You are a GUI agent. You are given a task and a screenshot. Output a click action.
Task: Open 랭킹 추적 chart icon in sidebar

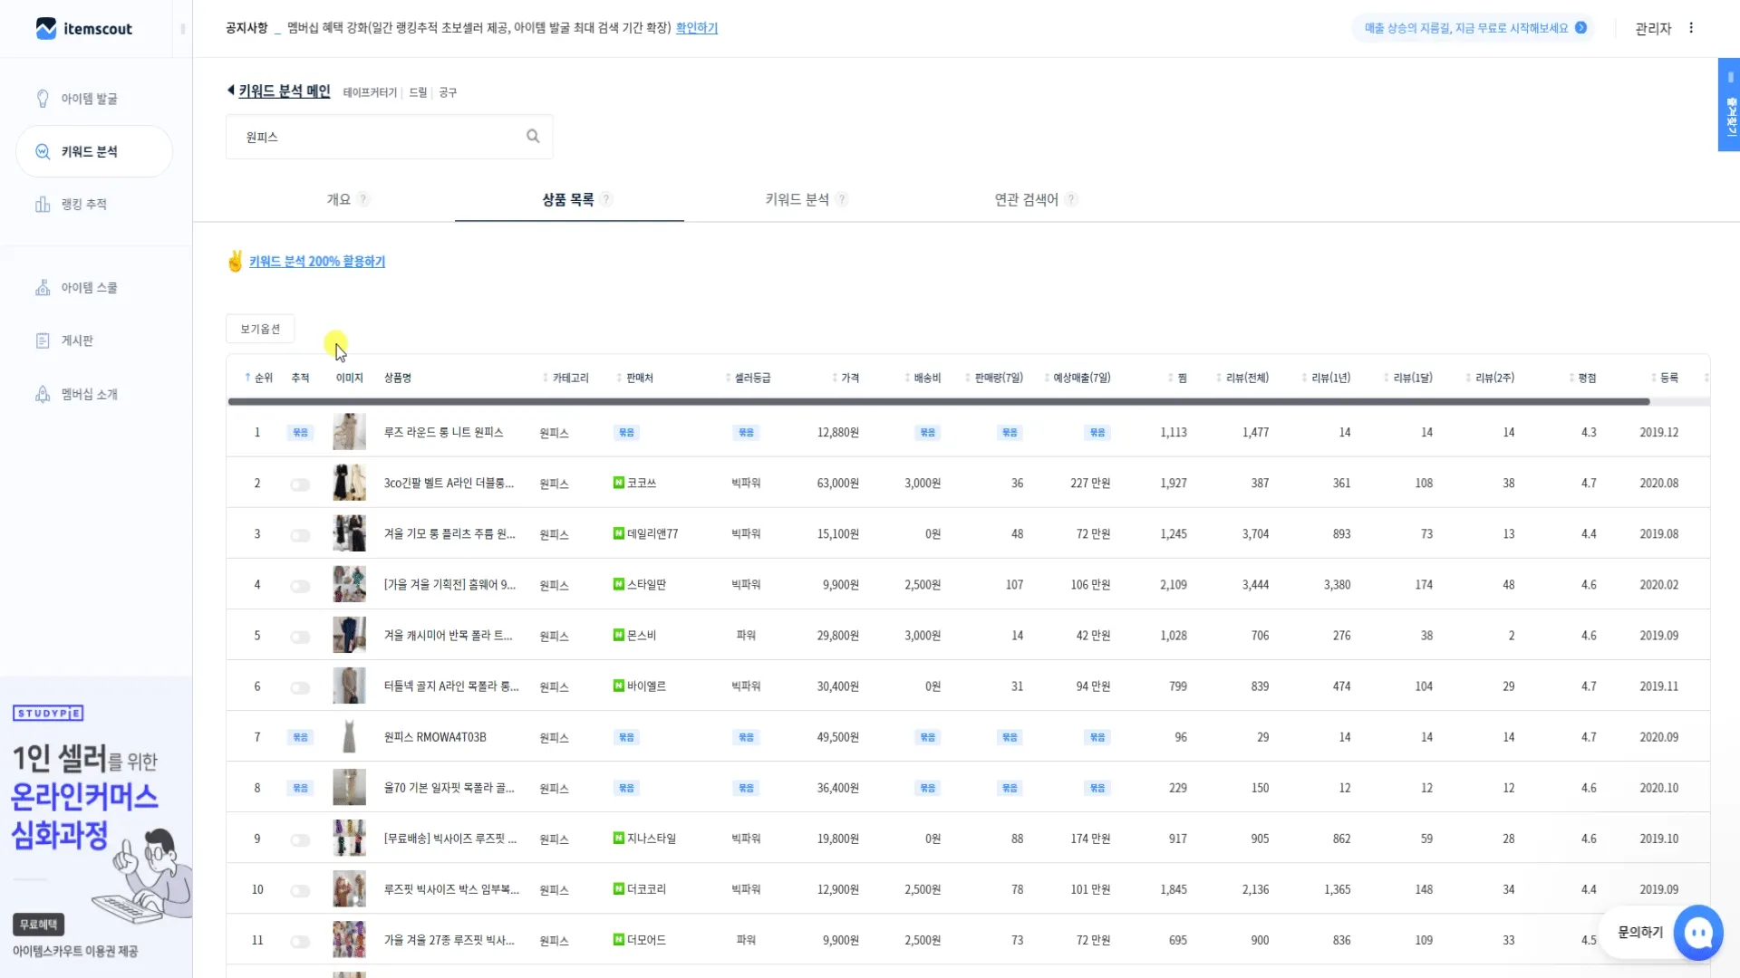43,205
